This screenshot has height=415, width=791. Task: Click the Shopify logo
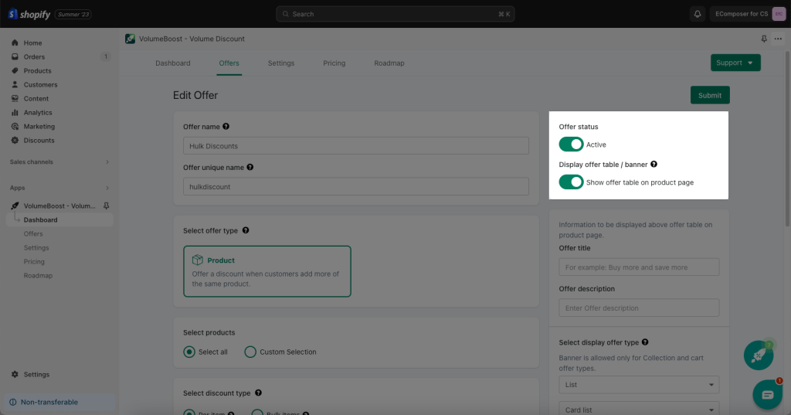click(29, 14)
